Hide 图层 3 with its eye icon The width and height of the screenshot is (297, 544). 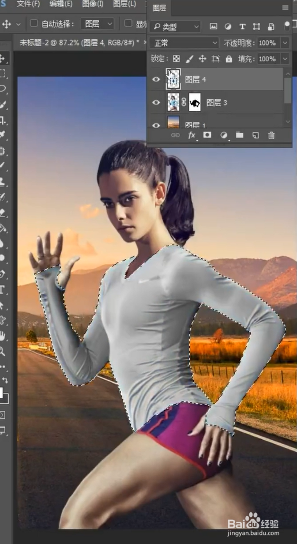click(156, 102)
